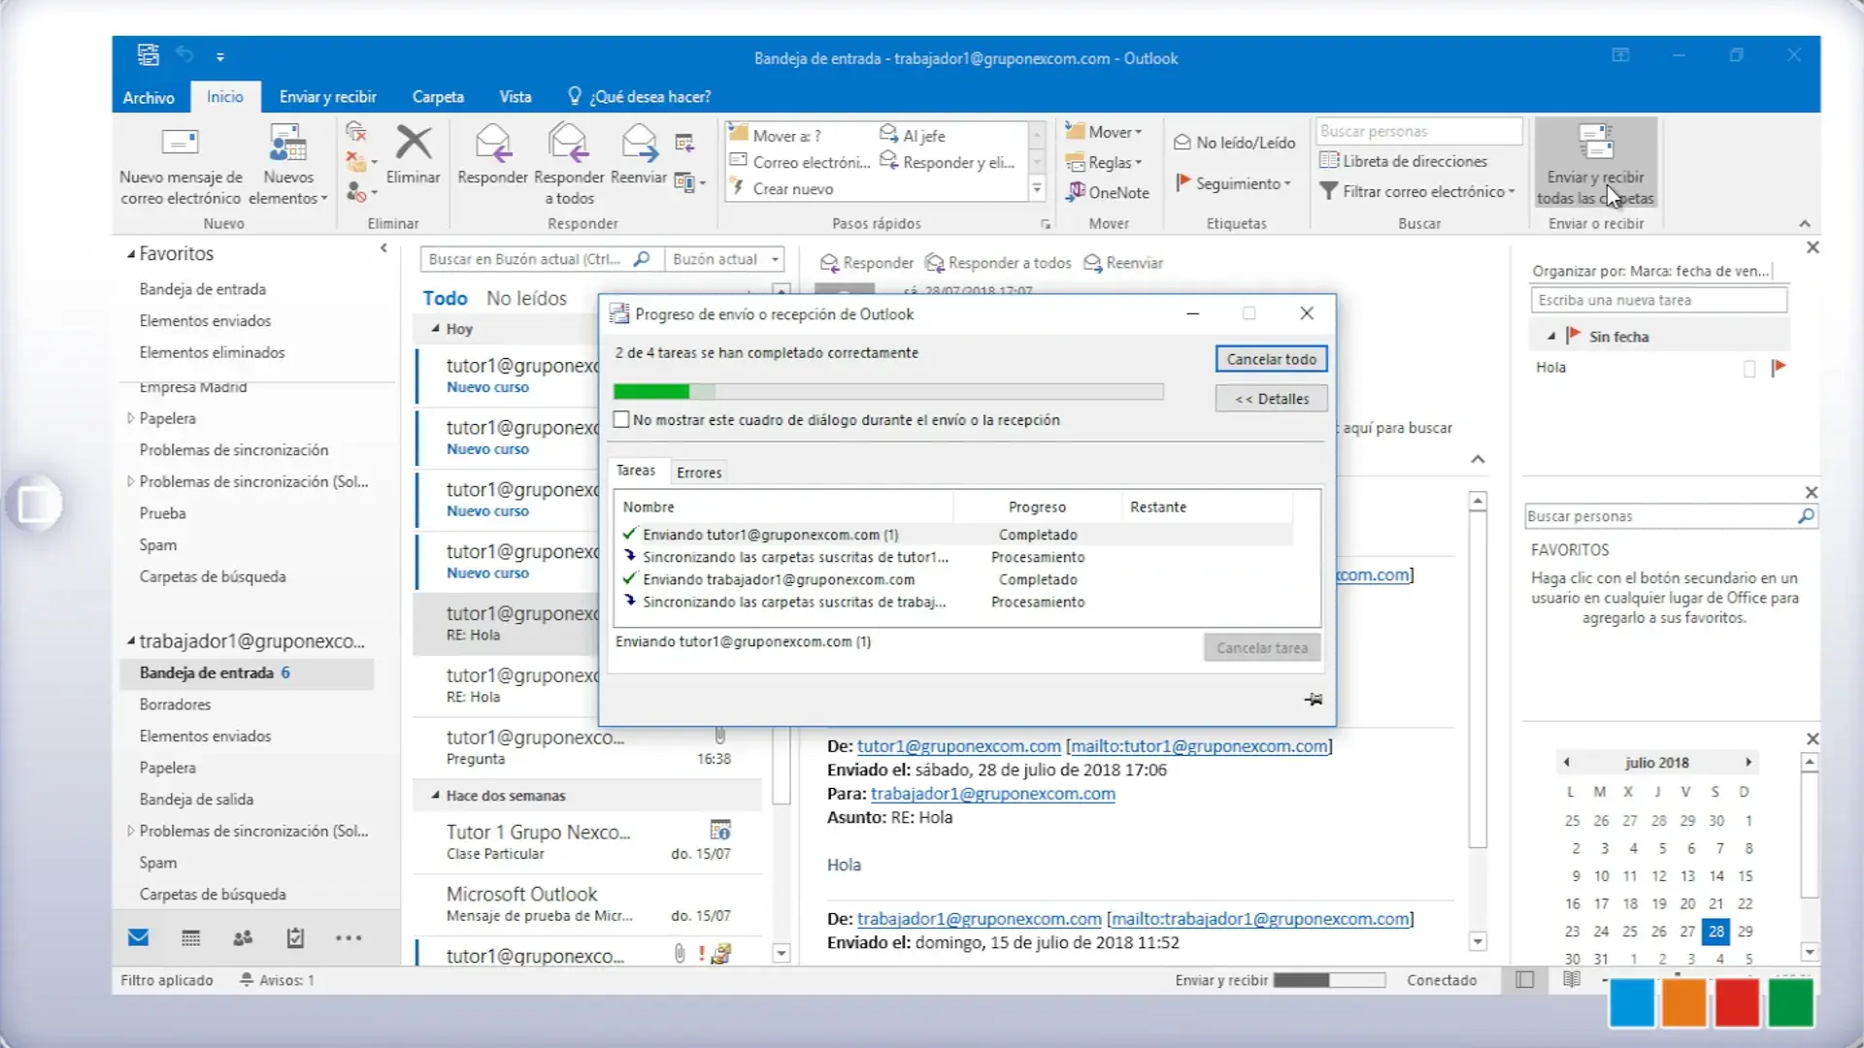Click the three-dots navigation options
The height and width of the screenshot is (1048, 1864).
tap(349, 938)
